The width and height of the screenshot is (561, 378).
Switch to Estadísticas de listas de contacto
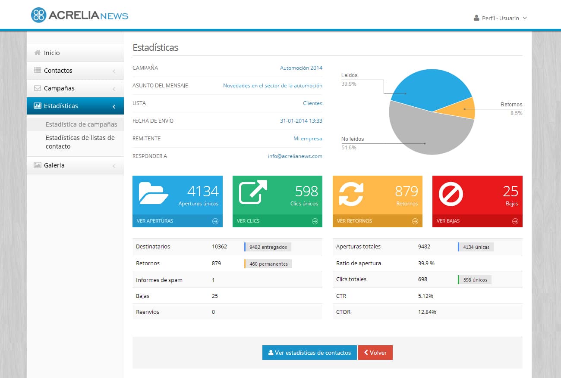[80, 142]
